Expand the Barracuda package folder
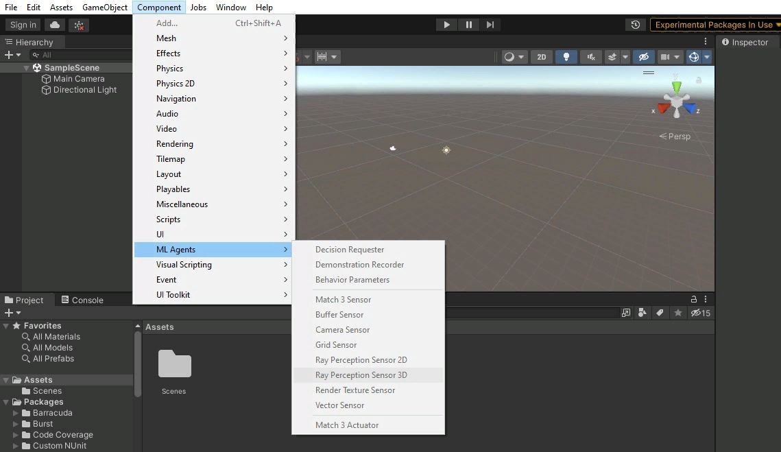The height and width of the screenshot is (452, 781). point(16,413)
